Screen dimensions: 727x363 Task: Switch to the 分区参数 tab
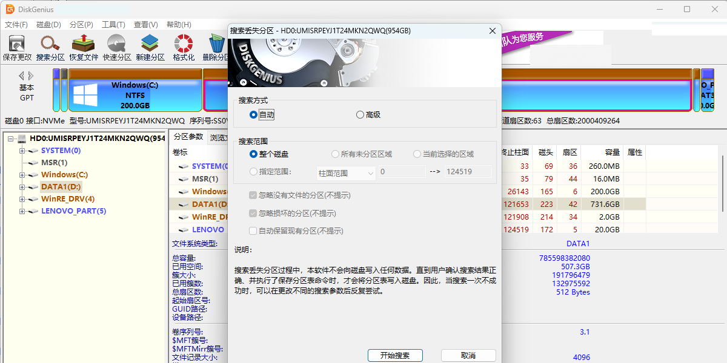pos(188,137)
